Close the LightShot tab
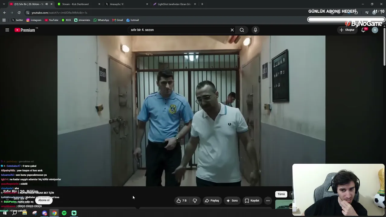 (195, 4)
